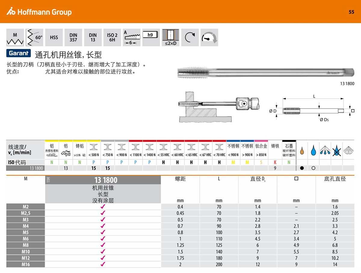Select the metric M thread profile icon
The height and width of the screenshot is (273, 361).
pos(15,38)
